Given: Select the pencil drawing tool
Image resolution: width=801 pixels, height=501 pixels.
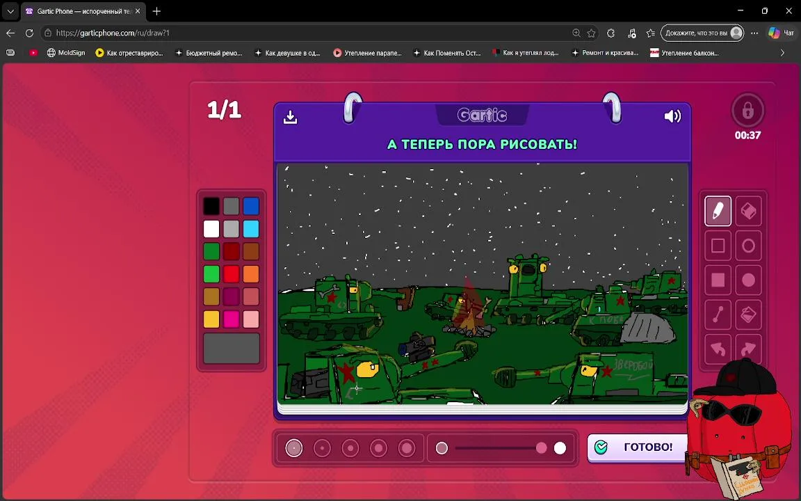Looking at the screenshot, I should click(718, 211).
